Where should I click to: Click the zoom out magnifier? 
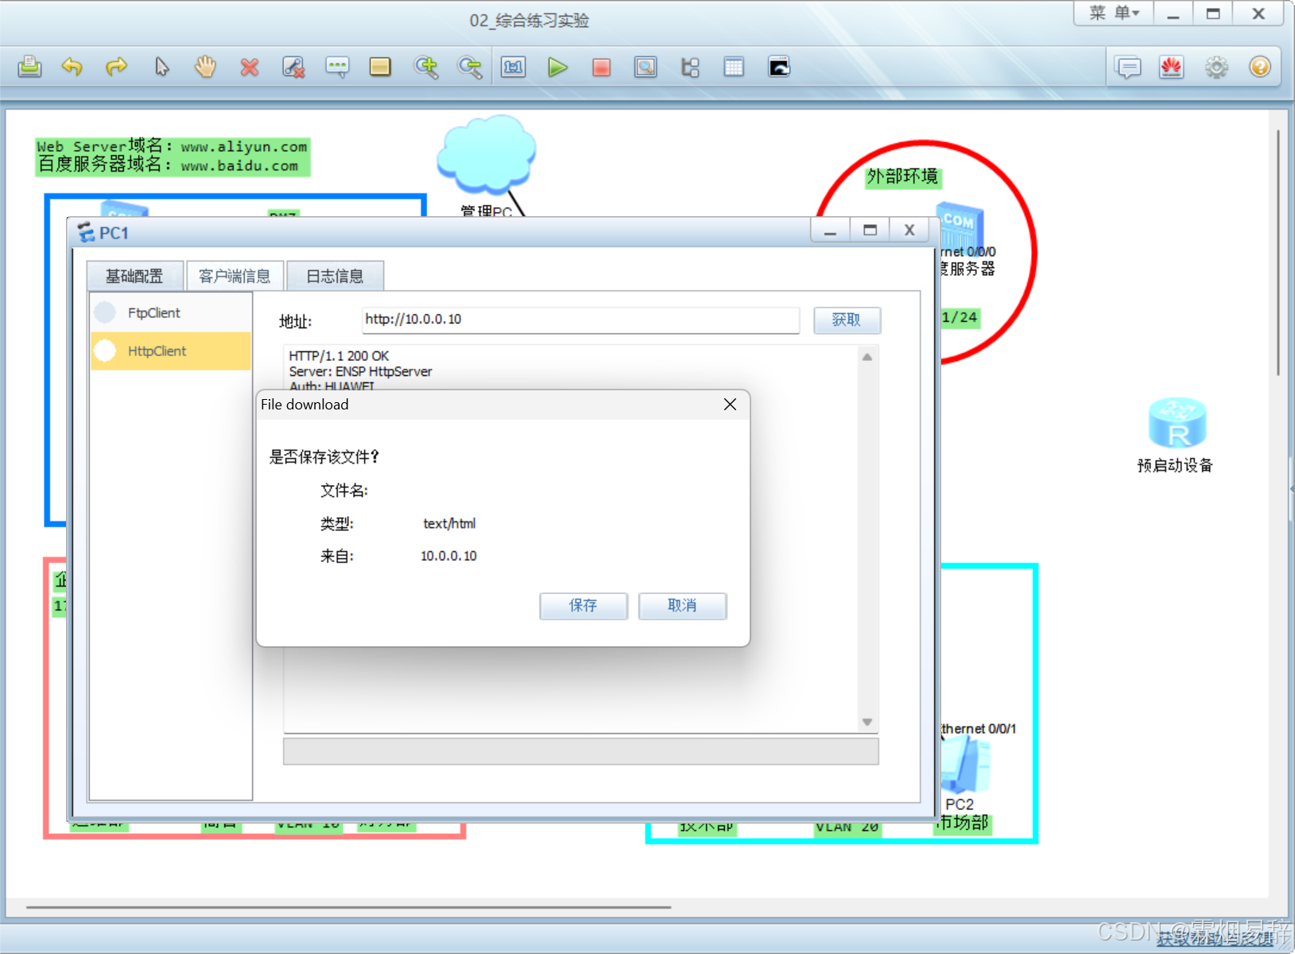pos(470,67)
